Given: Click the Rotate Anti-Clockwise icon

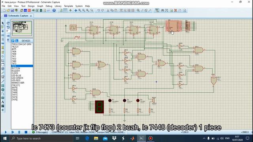Looking at the screenshot, I should click(x=8, y=27).
